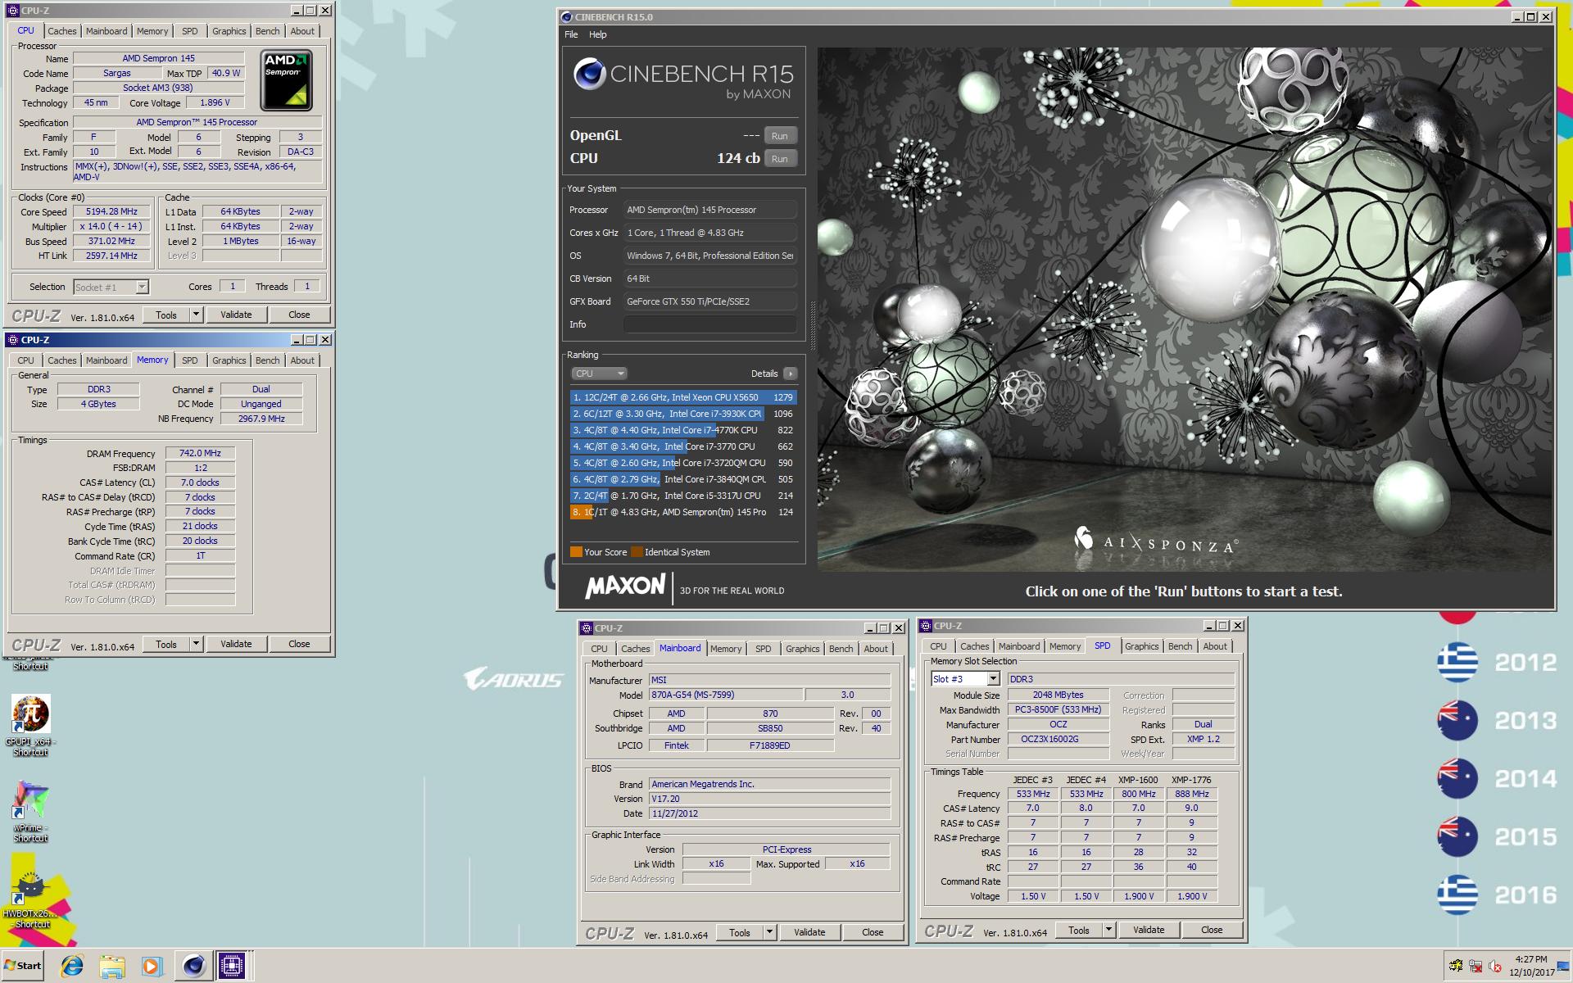Open Windows Explorer folder icon in taskbar

(x=112, y=967)
